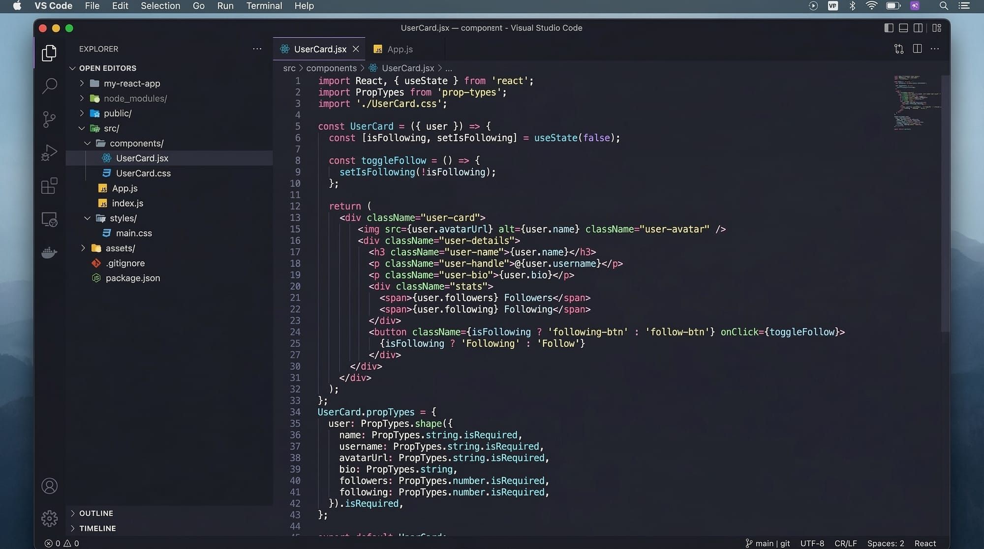Screen dimensions: 984x549
Task: Switch to the App.js tab
Action: coord(399,49)
